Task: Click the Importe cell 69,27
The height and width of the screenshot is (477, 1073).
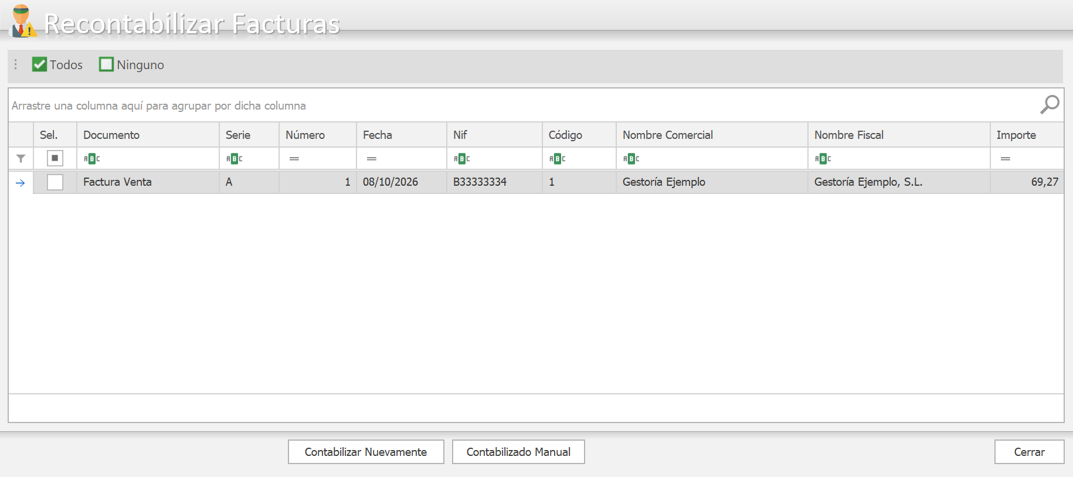Action: point(1027,182)
